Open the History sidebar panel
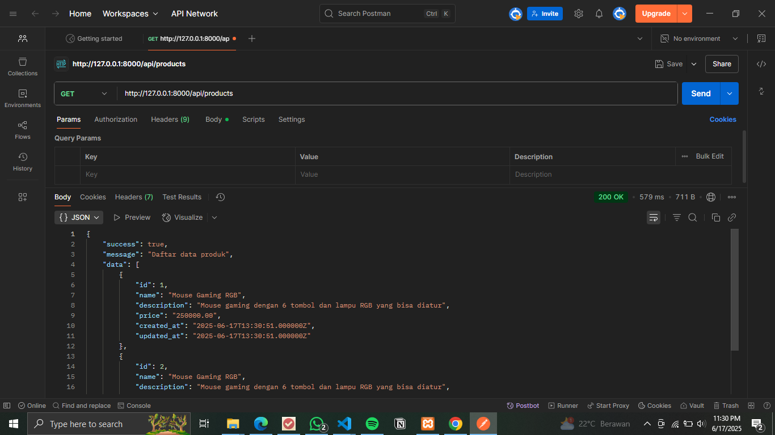 23,161
